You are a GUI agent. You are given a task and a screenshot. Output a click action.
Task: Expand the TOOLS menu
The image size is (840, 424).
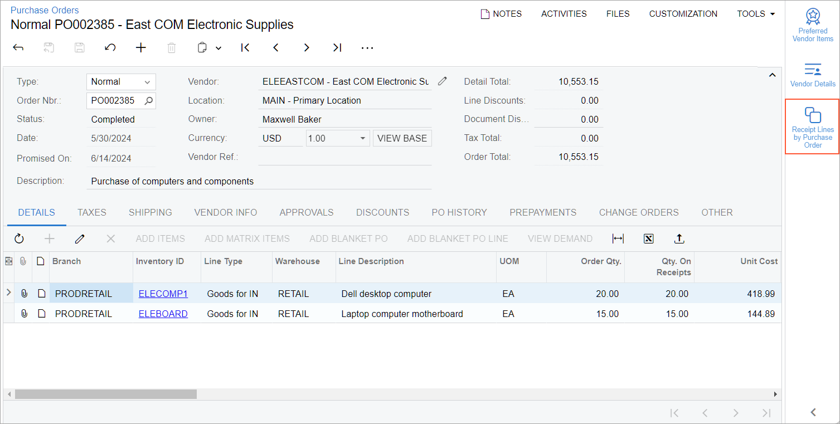point(756,14)
